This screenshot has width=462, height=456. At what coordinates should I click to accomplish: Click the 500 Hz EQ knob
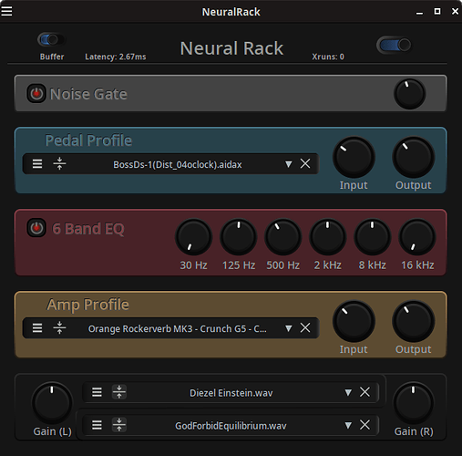[x=283, y=237]
